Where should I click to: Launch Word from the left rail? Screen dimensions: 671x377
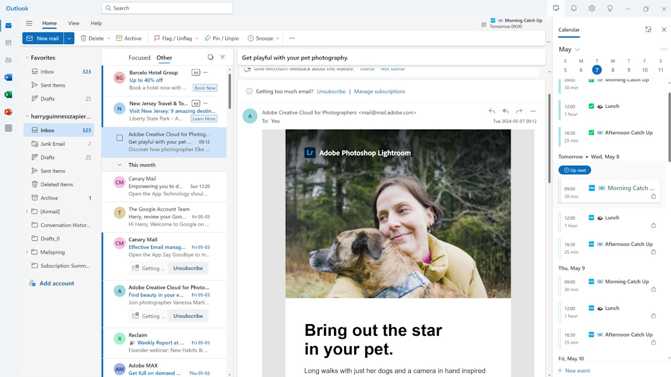click(x=8, y=77)
